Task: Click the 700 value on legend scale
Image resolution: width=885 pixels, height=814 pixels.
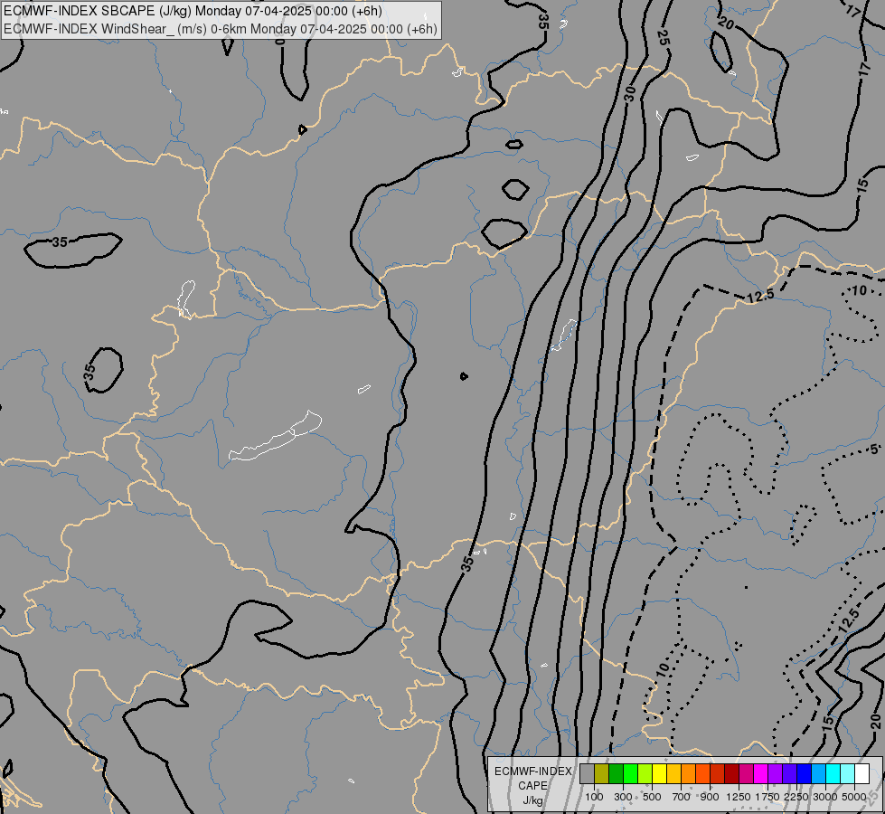Action: 682,797
